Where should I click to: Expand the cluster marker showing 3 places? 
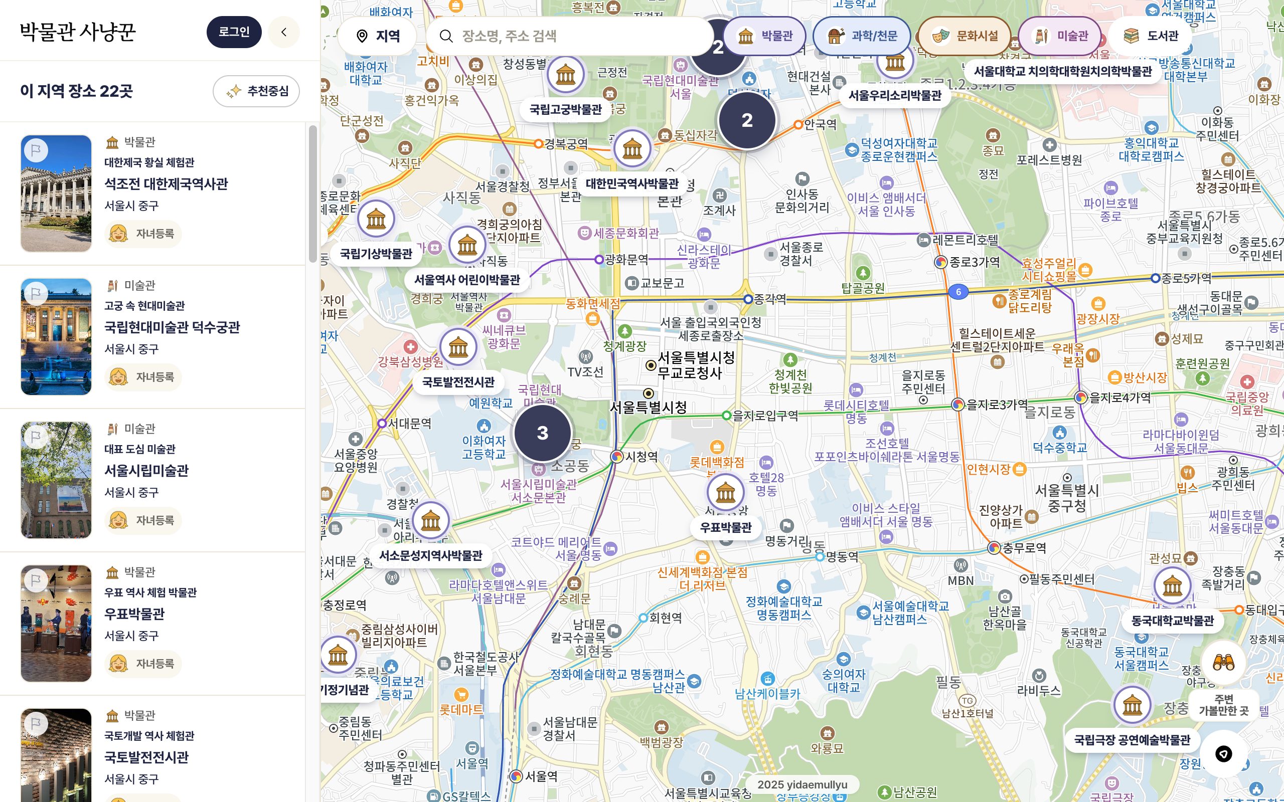[x=542, y=433]
